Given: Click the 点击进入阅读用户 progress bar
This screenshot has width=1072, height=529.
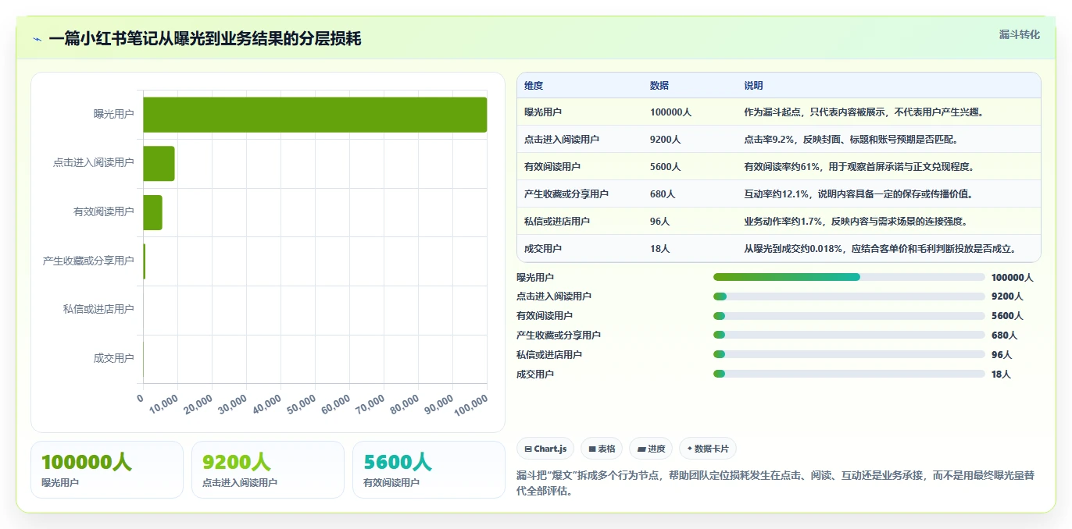Looking at the screenshot, I should click(x=849, y=296).
